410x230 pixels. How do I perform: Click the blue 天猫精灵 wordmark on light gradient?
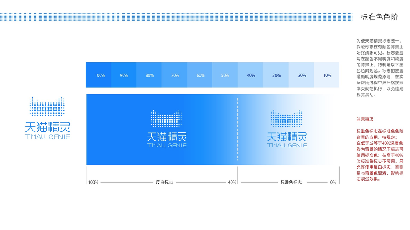coord(287,137)
